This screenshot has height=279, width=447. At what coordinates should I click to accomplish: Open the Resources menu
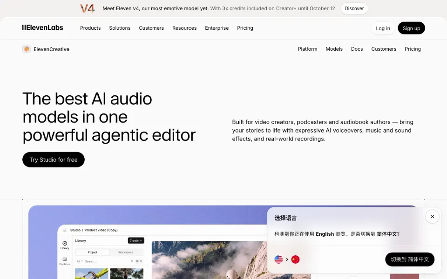tap(184, 28)
